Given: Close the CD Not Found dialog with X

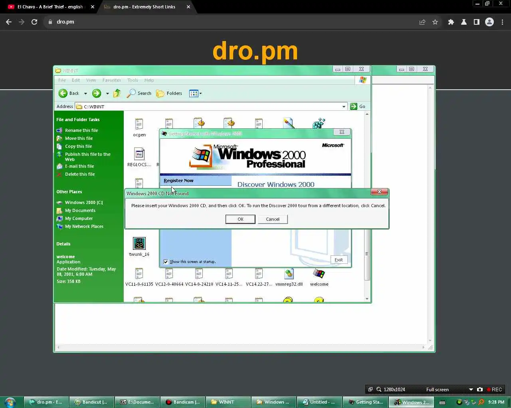Looking at the screenshot, I should coord(379,192).
